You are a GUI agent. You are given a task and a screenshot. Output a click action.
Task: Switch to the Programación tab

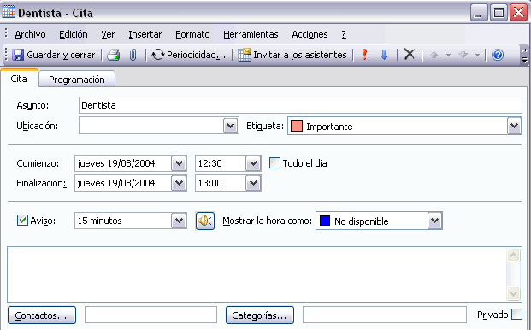(77, 80)
